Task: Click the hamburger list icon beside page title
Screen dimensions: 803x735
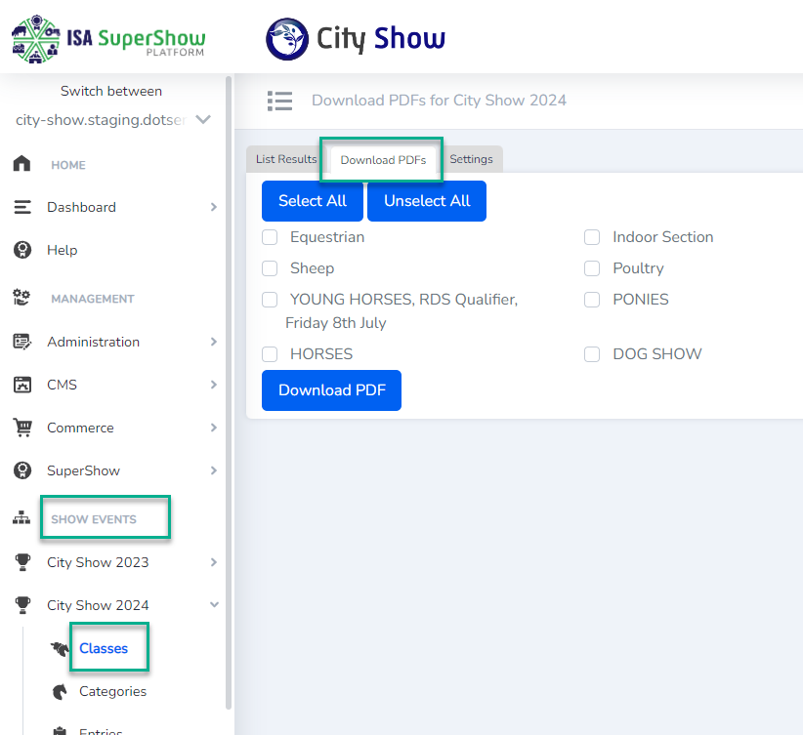Action: 279,101
